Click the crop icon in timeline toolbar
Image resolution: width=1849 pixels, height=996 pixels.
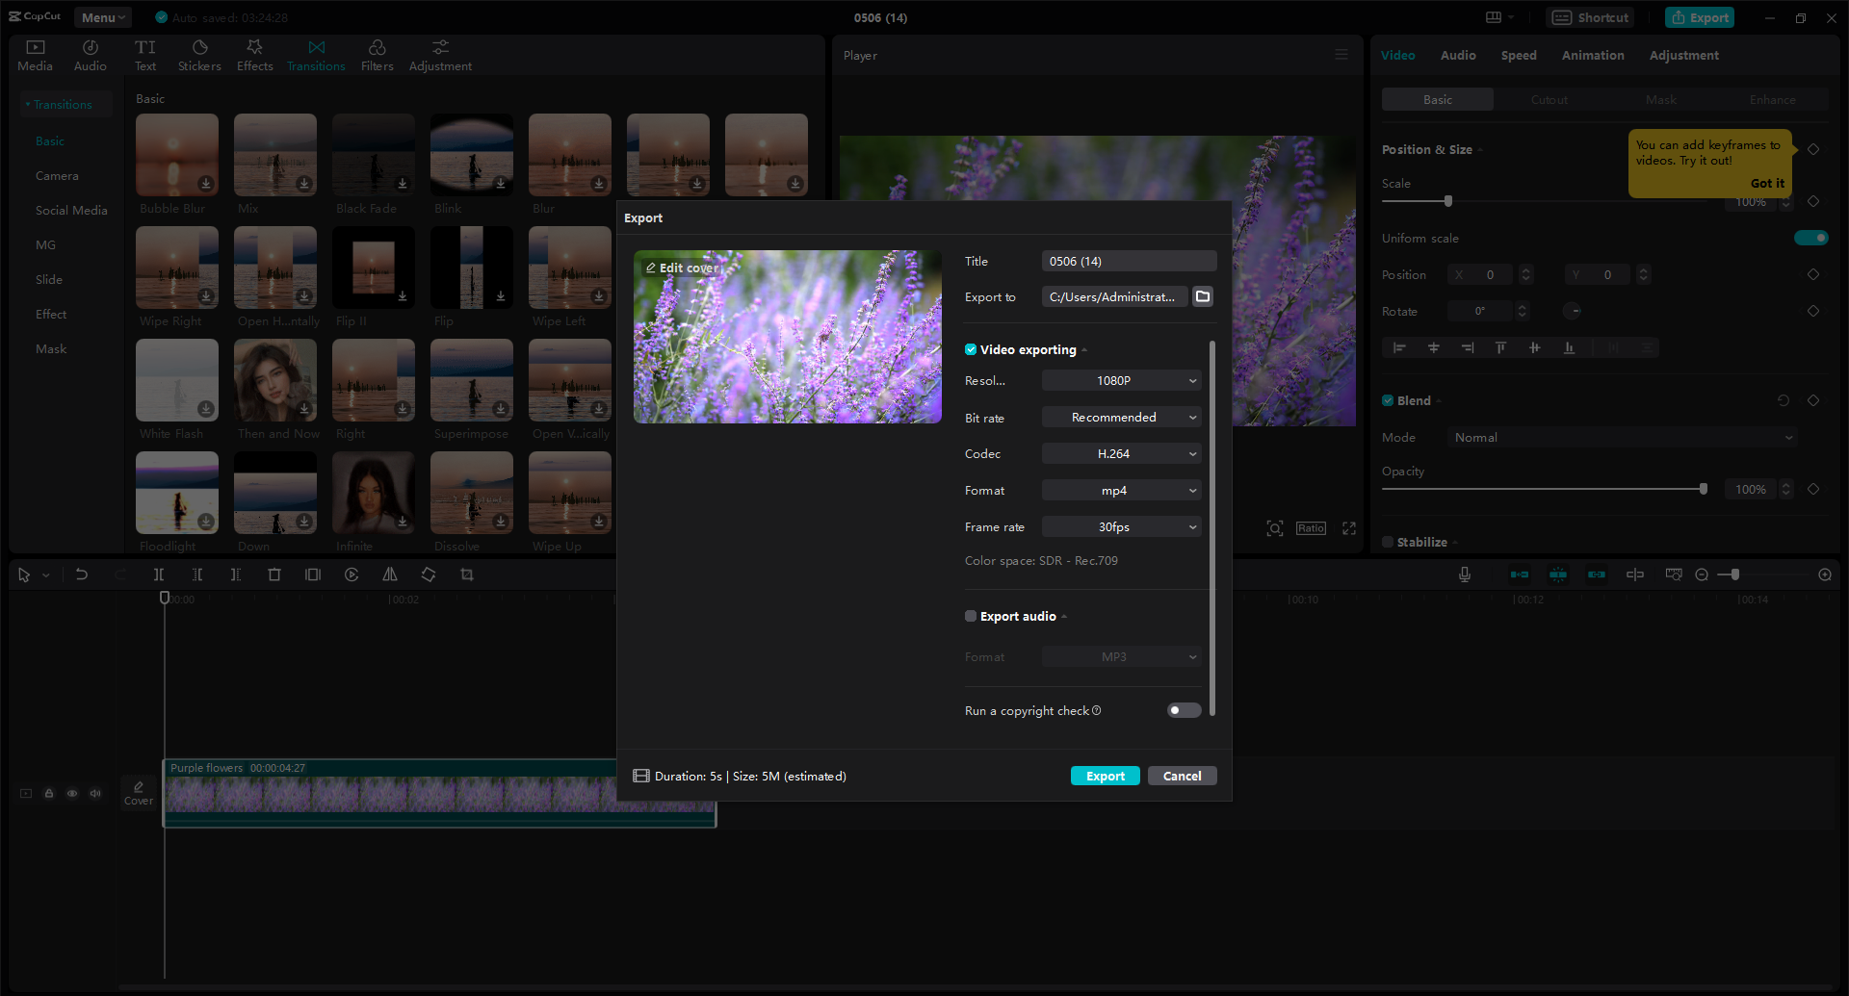[467, 575]
